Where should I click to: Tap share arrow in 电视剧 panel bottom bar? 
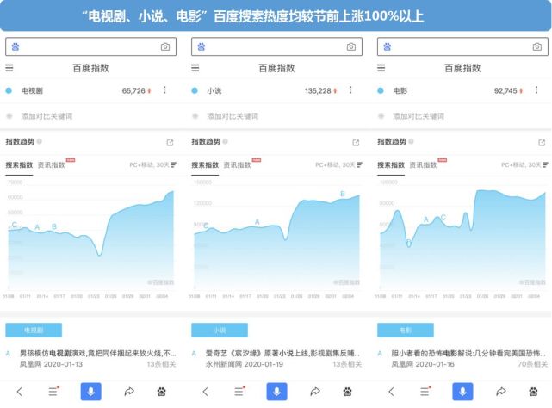point(129,391)
